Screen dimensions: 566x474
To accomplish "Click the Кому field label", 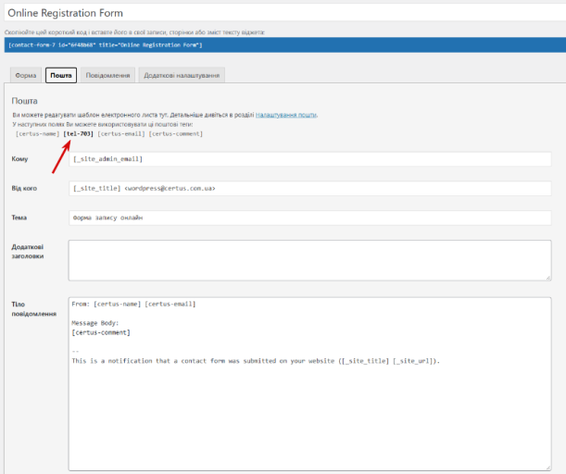I will point(19,158).
